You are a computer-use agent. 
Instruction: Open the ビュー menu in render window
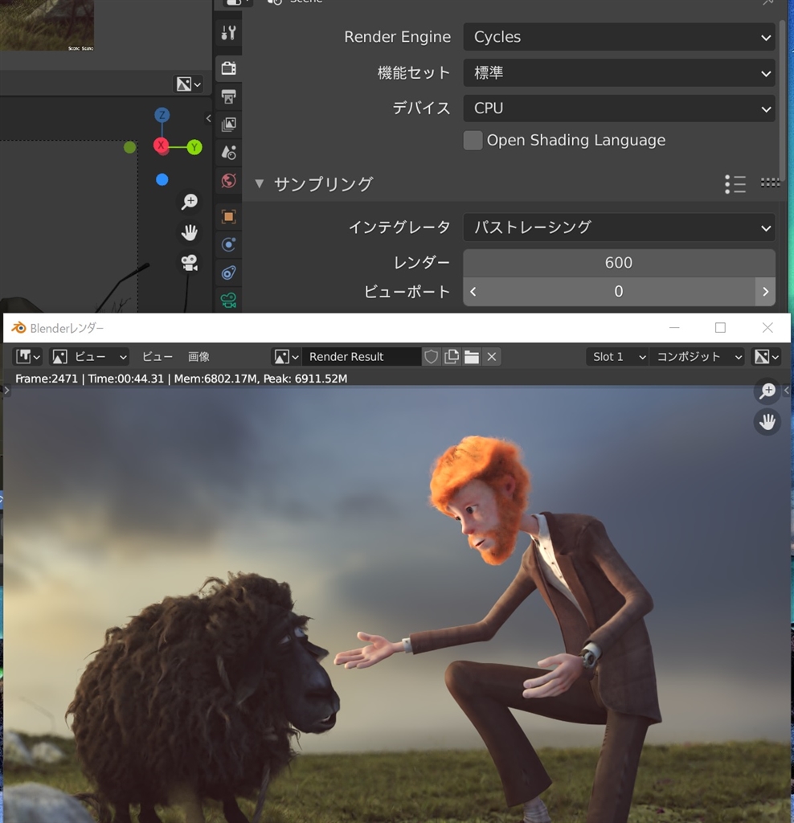158,357
